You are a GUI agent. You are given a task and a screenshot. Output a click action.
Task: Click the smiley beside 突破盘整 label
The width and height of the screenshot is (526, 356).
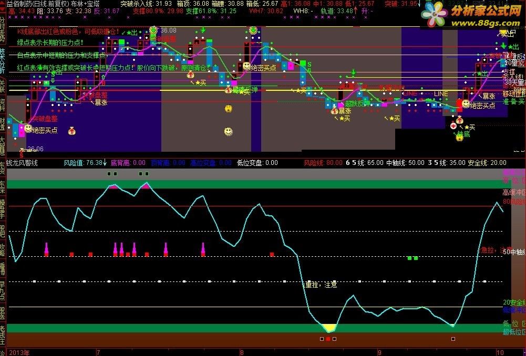[28, 129]
